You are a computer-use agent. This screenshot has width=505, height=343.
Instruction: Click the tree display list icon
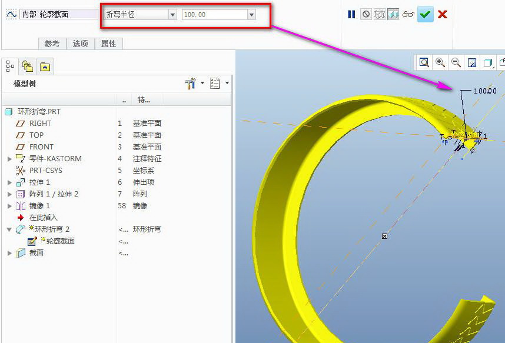click(215, 83)
